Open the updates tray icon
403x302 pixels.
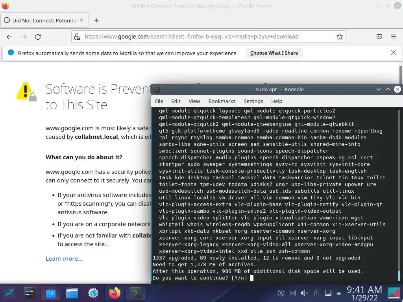tap(281, 293)
